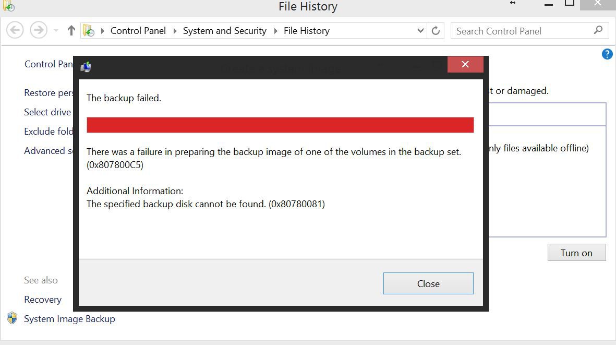
Task: Open the blue Help icon
Action: (607, 54)
